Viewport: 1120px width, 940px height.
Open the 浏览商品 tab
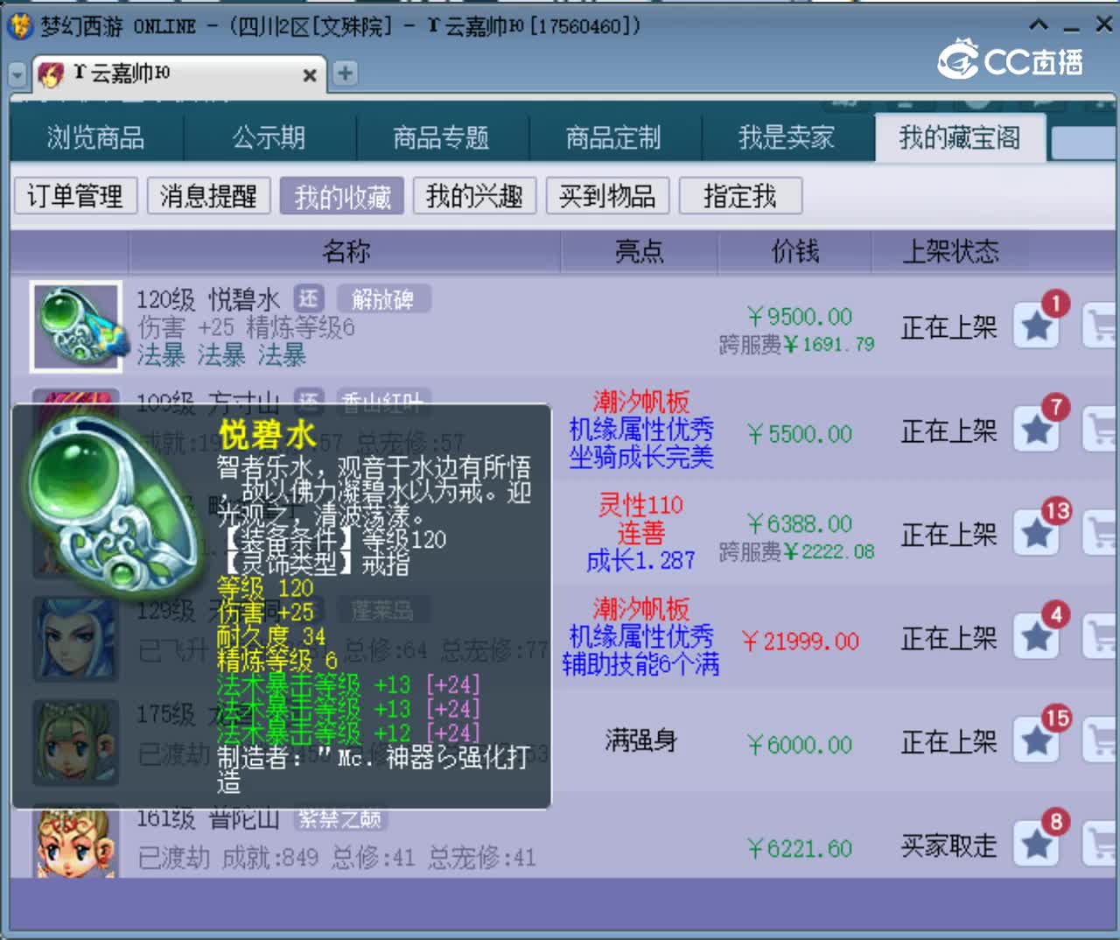click(x=96, y=137)
